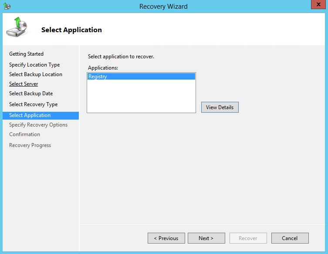Click the backup disk header icon
The width and height of the screenshot is (328, 254).
pyautogui.click(x=17, y=27)
